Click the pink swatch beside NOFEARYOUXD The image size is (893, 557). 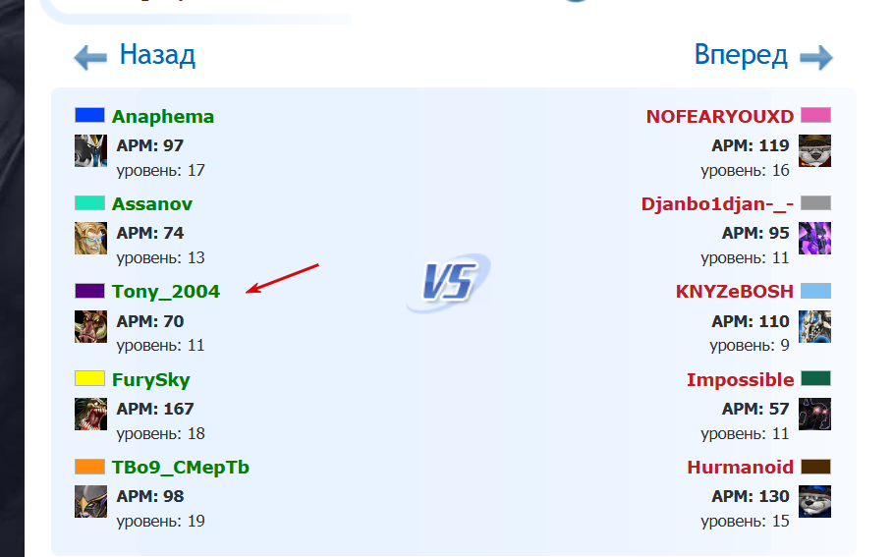(x=815, y=116)
